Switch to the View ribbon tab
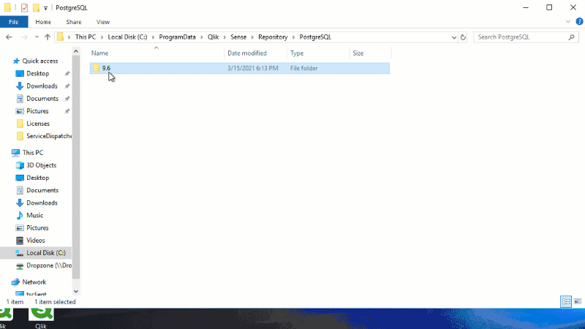The image size is (585, 329). click(103, 22)
